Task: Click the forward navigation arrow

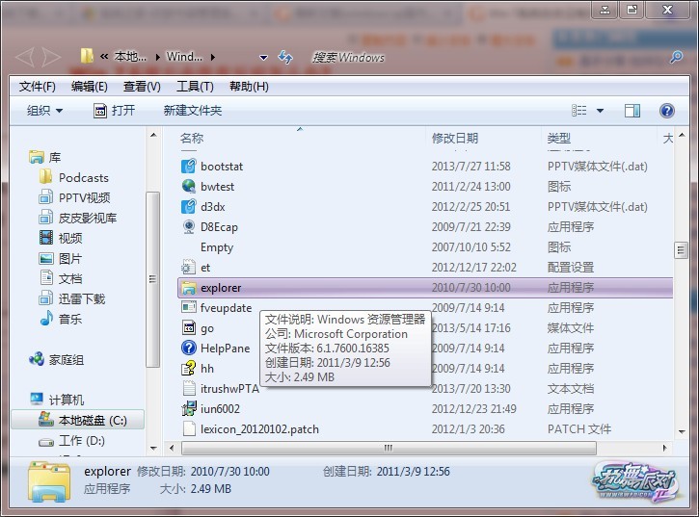Action: 51,57
